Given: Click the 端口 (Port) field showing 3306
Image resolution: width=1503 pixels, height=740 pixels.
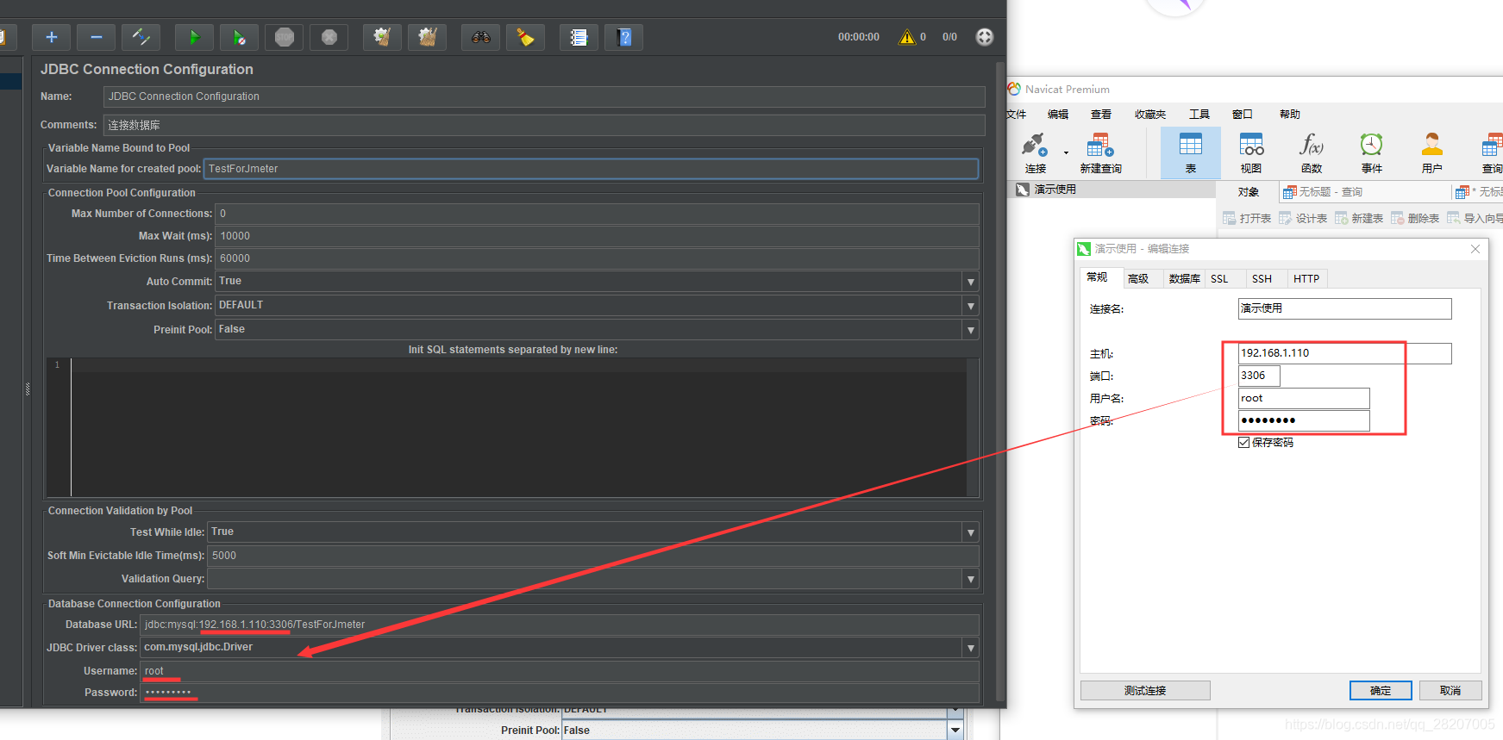Looking at the screenshot, I should (1259, 376).
